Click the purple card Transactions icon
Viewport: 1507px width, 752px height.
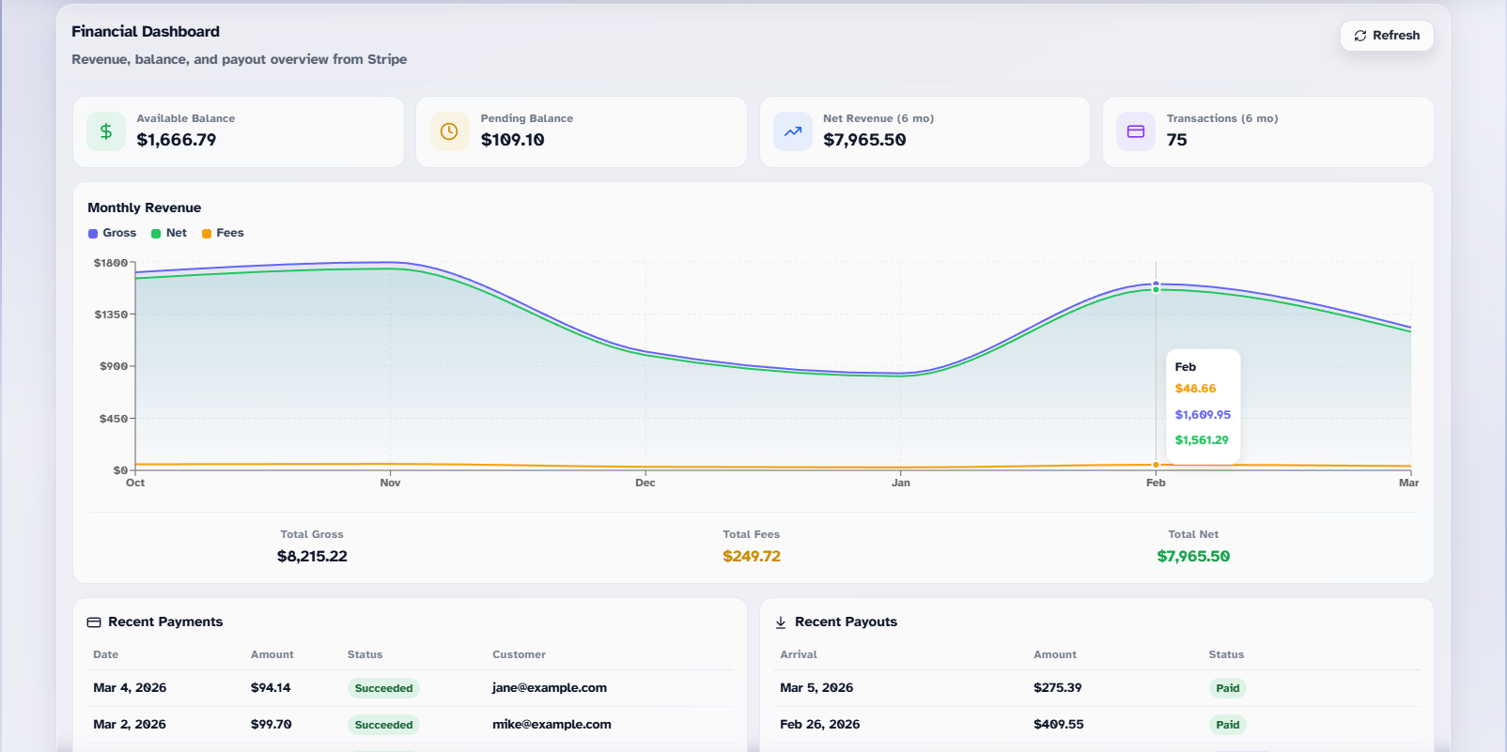1136,131
